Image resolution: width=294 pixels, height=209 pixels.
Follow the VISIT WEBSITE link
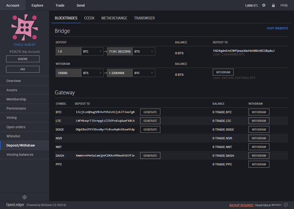277,28
